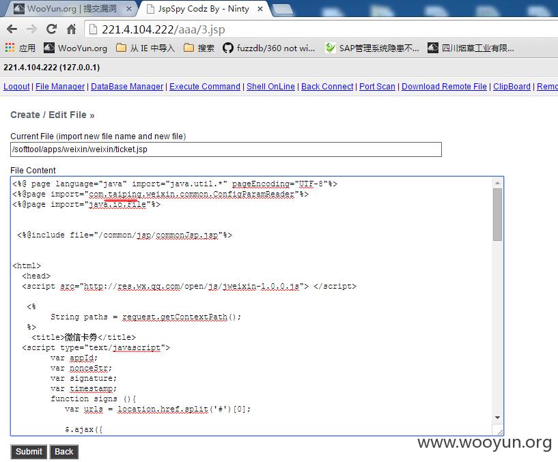
Task: Click the 'File Content' label
Action: (x=33, y=171)
